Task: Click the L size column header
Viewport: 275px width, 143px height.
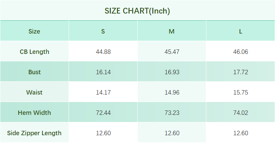Action: tap(240, 32)
